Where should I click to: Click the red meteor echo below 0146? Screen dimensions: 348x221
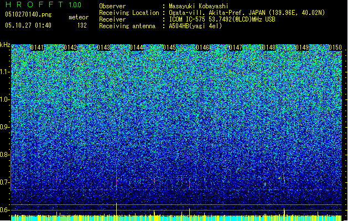coord(189,185)
